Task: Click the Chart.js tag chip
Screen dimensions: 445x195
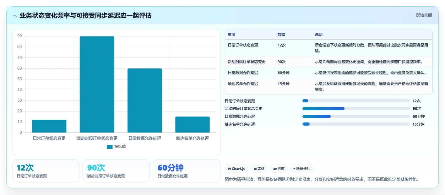Action: [236, 169]
